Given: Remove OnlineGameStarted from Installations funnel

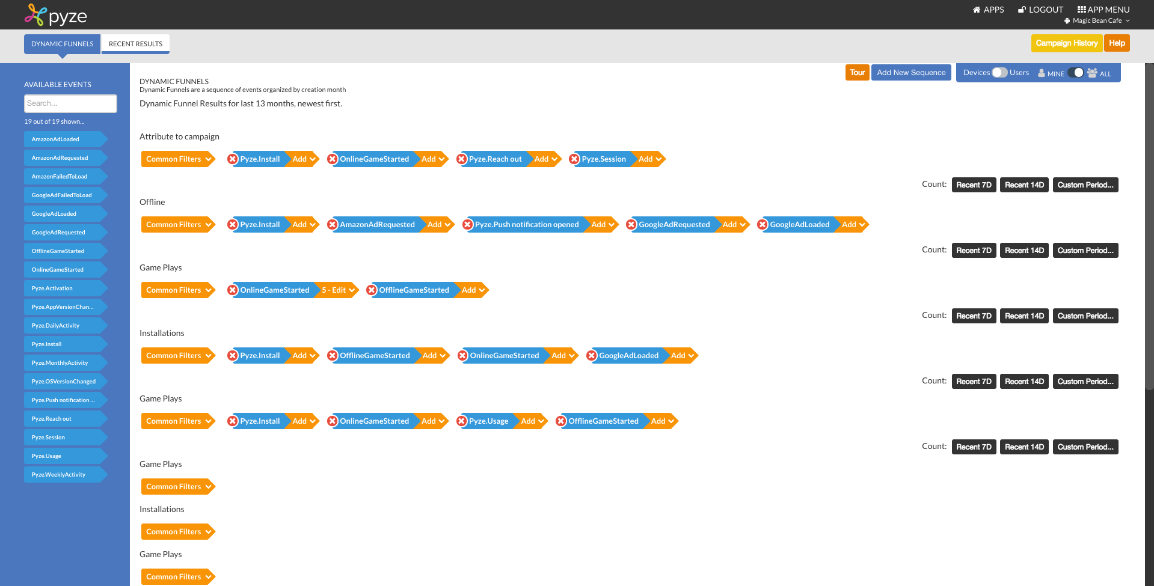Looking at the screenshot, I should coord(463,356).
